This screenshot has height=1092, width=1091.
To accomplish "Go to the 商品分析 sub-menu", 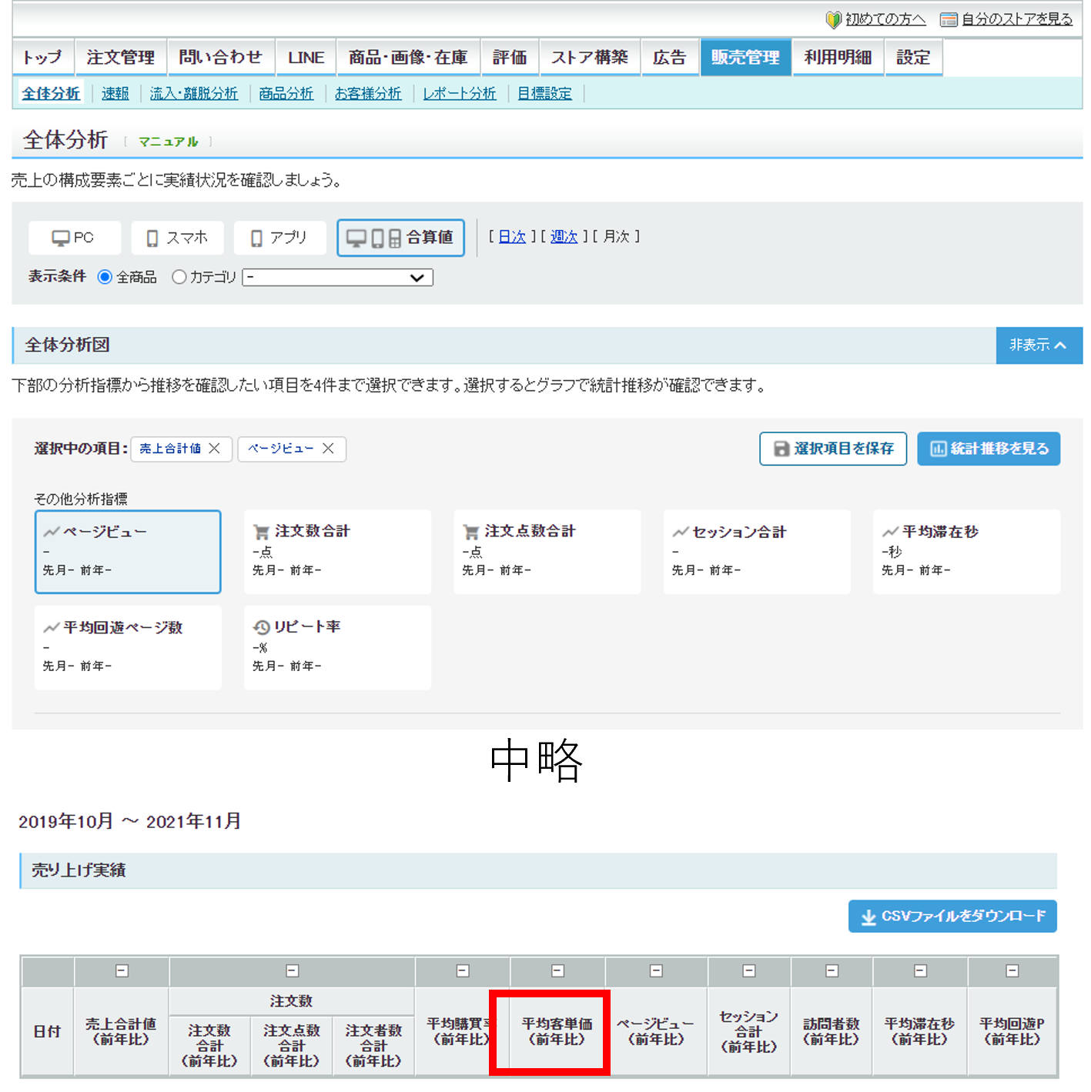I will [286, 94].
